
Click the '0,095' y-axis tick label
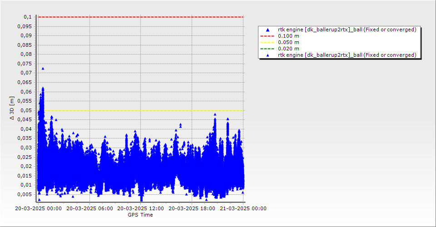(x=25, y=27)
